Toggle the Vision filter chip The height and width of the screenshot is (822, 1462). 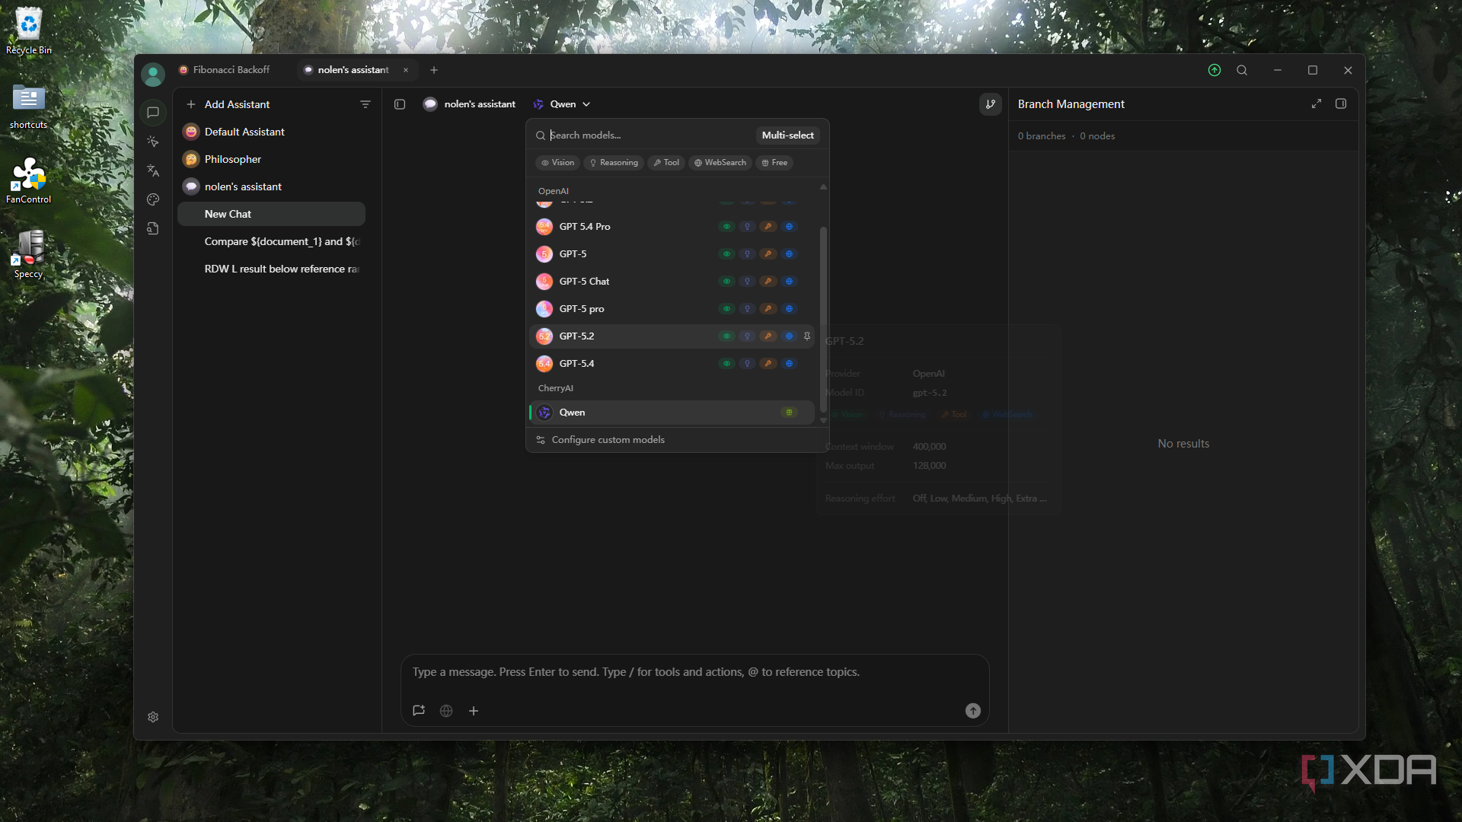tap(558, 162)
